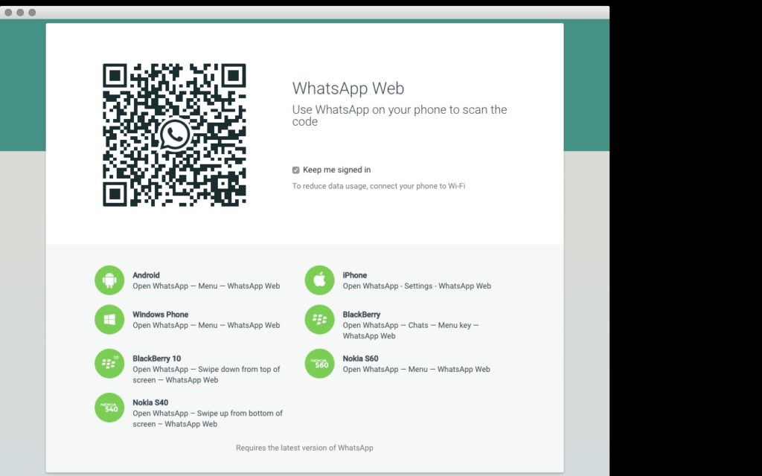Image resolution: width=762 pixels, height=476 pixels.
Task: Click the 'BlackBerry 10' title text
Action: coord(156,358)
